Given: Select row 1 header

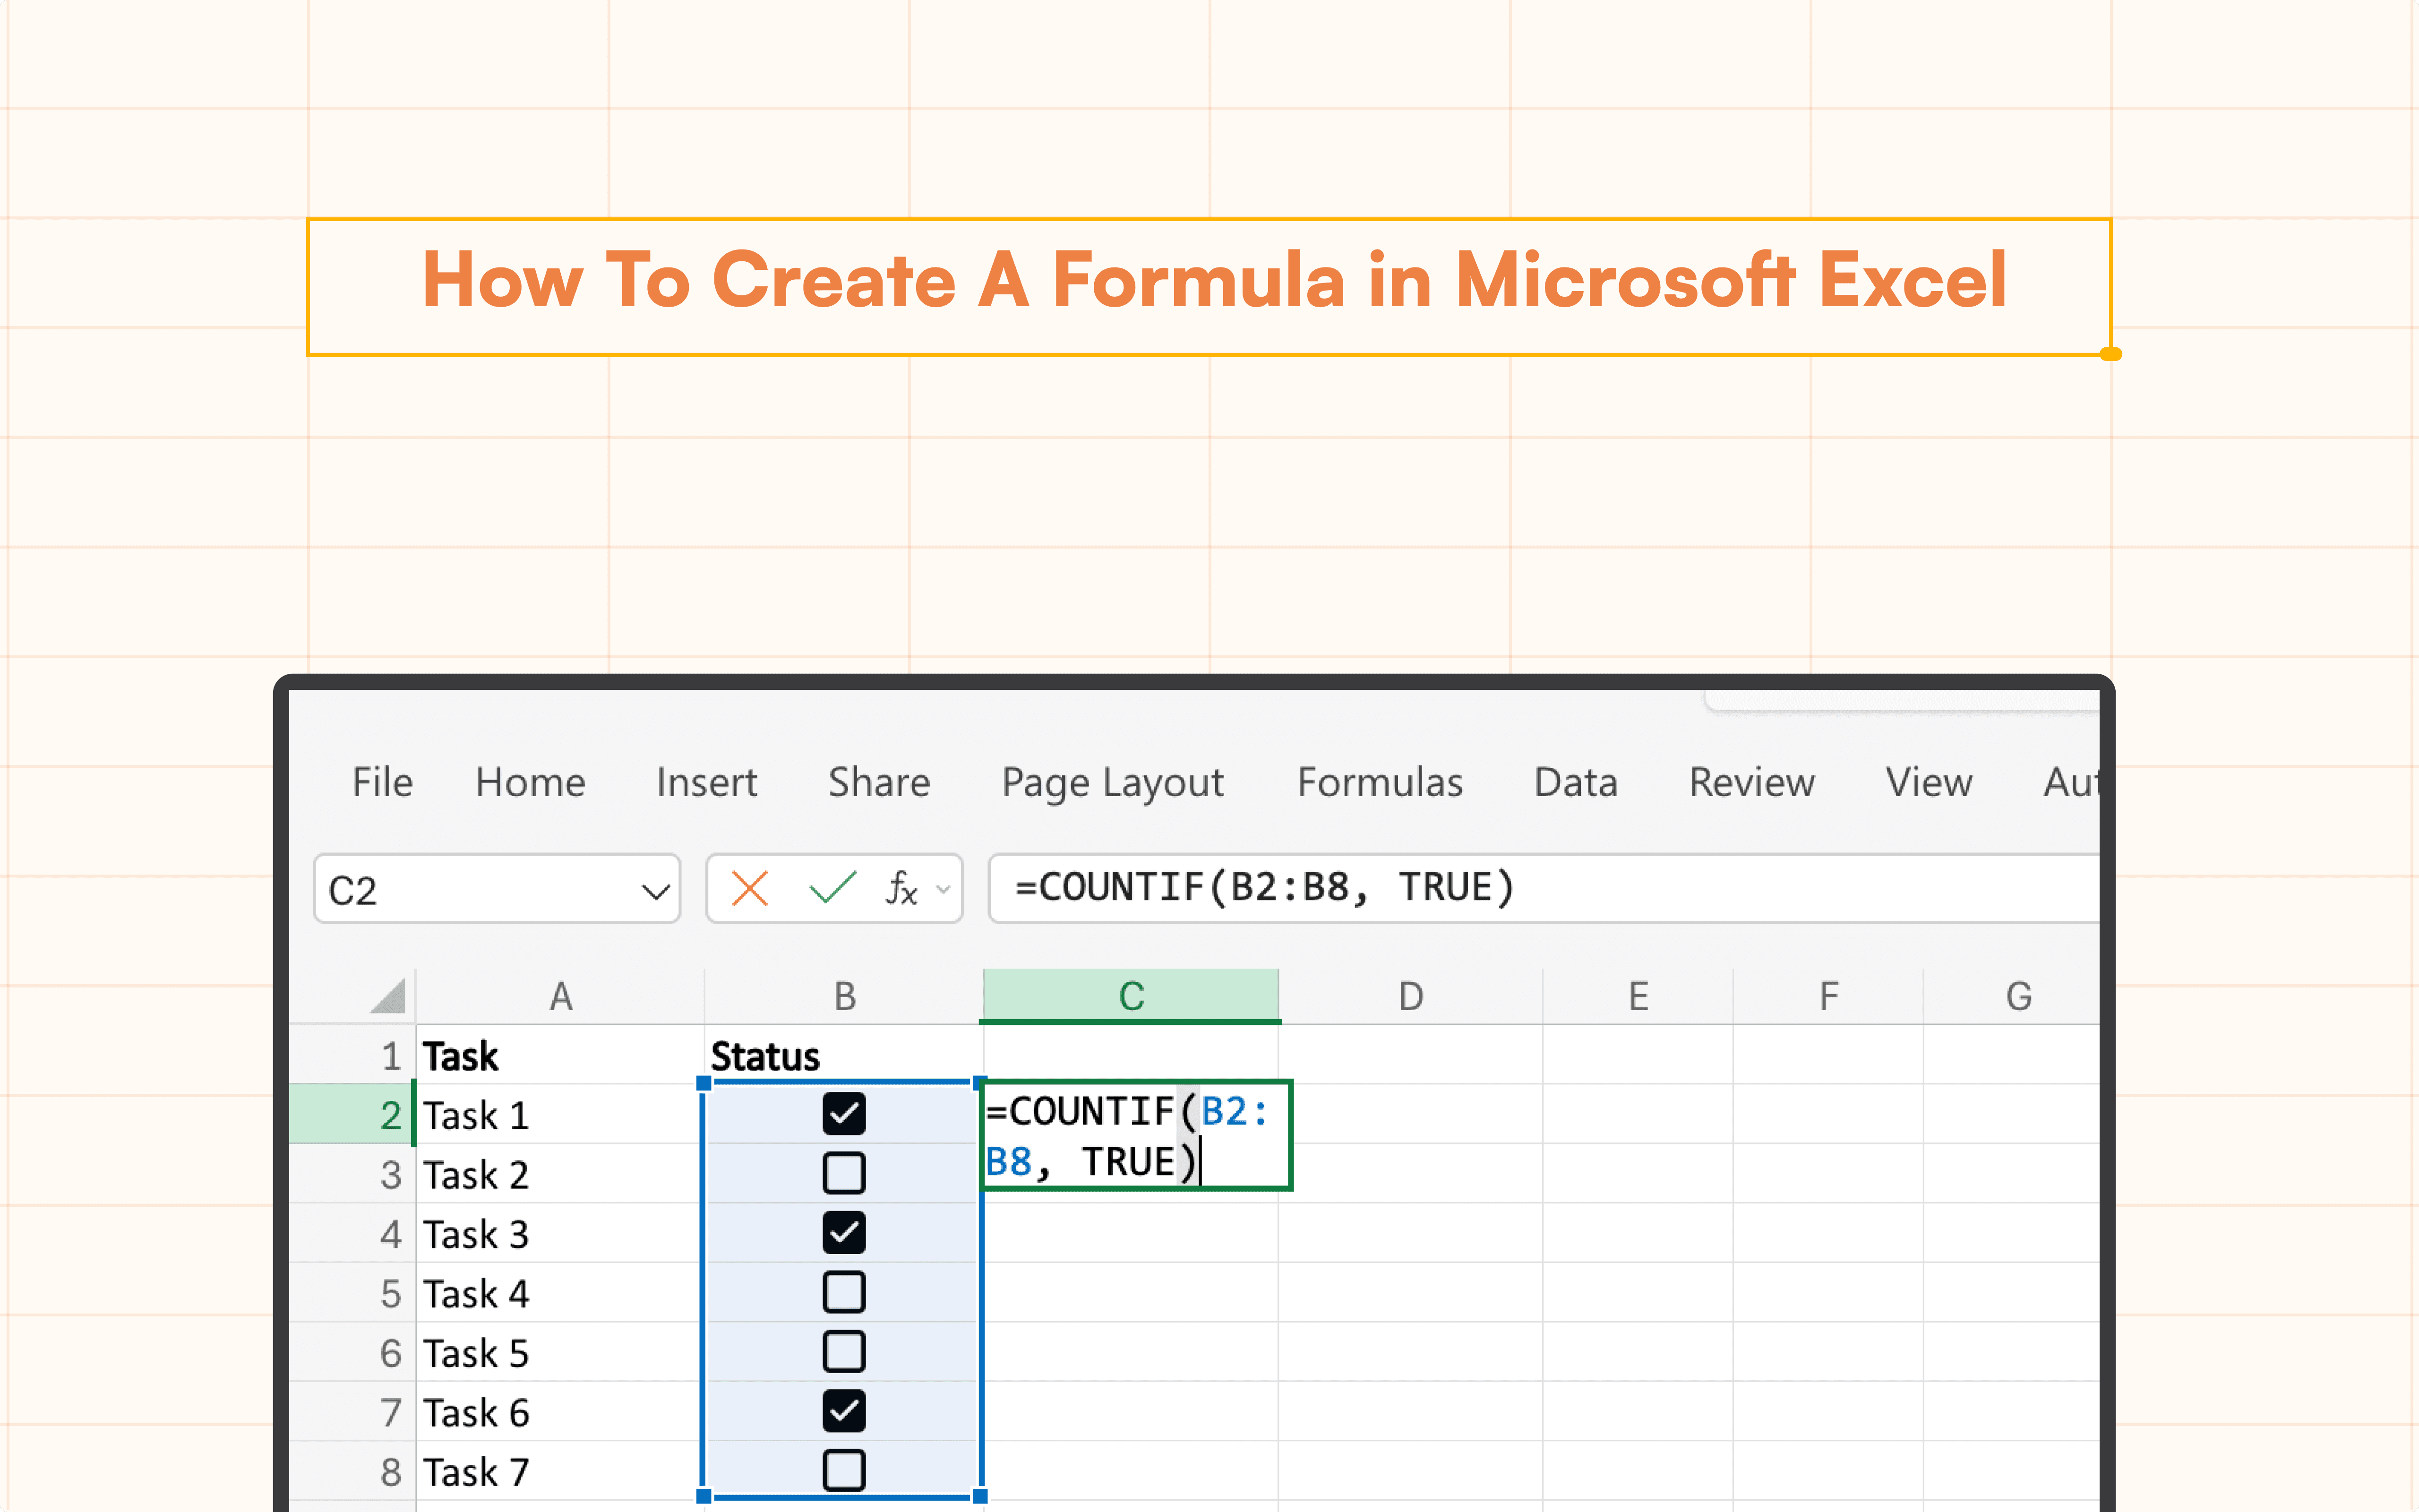Looking at the screenshot, I should click(353, 1055).
